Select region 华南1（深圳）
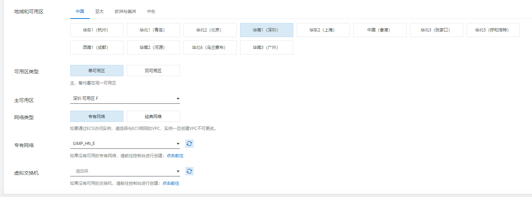 [x=267, y=30]
